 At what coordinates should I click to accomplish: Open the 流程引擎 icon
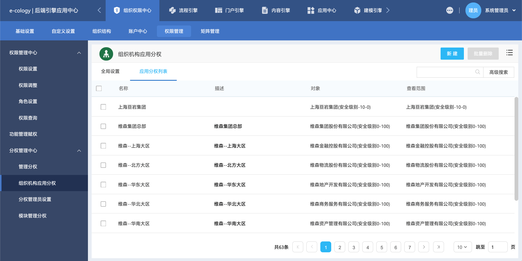tap(172, 10)
